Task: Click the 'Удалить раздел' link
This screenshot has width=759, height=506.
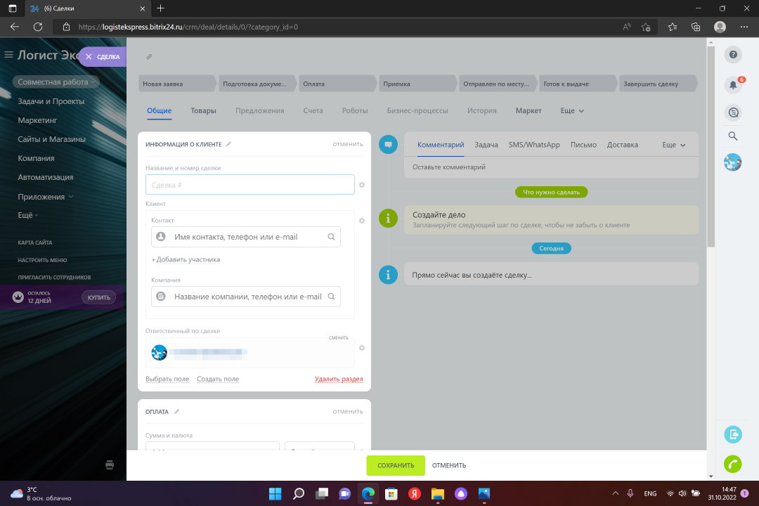Action: coord(339,379)
